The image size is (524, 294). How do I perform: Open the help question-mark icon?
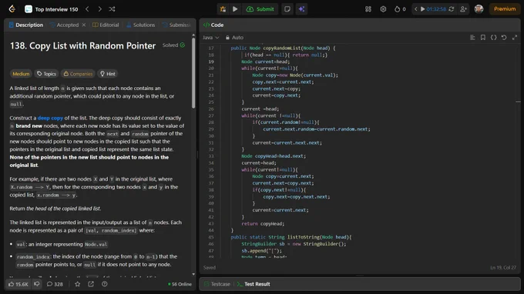tap(105, 284)
